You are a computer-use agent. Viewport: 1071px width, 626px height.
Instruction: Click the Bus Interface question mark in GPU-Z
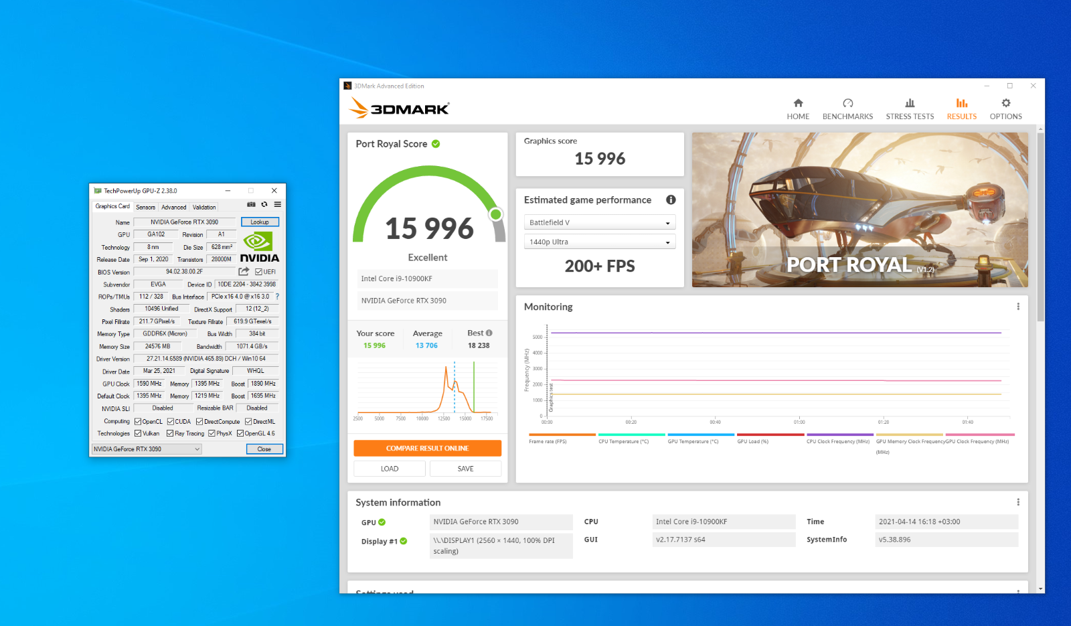coord(277,296)
